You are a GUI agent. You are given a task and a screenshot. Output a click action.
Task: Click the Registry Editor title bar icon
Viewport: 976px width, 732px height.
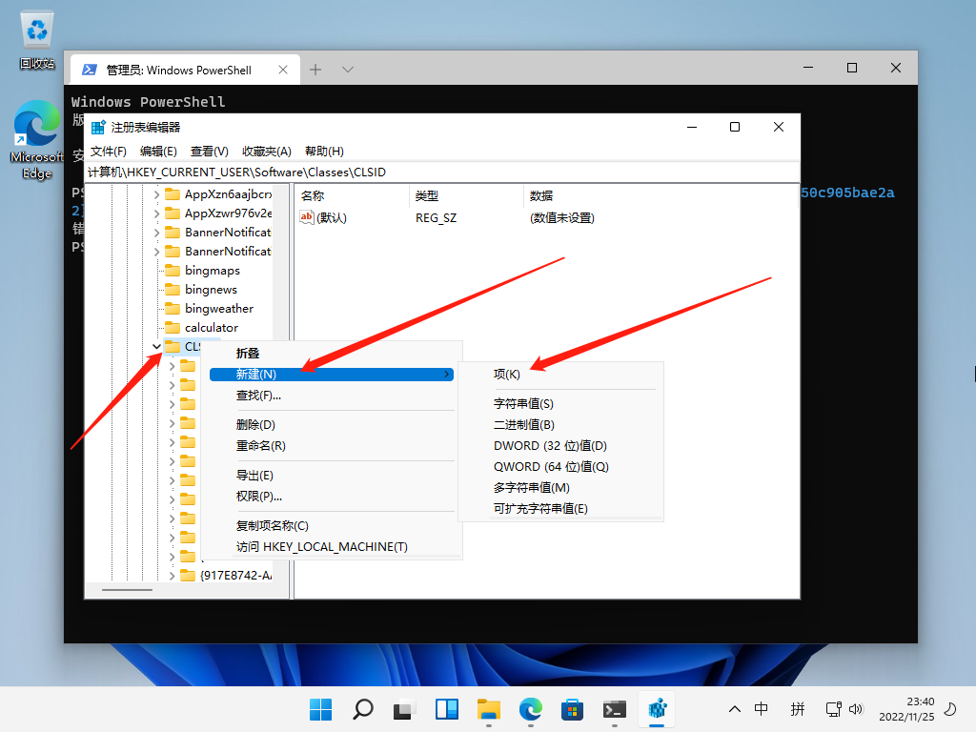(98, 128)
